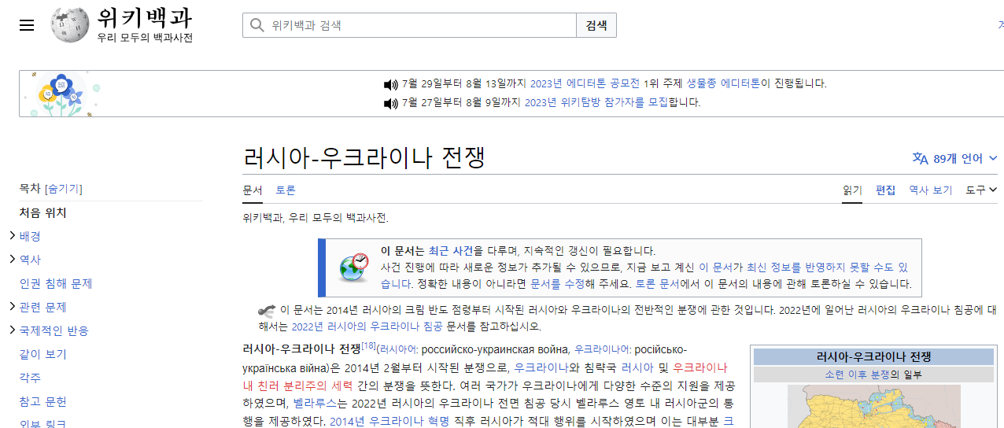The image size is (1004, 428).
Task: Switch to the 토론 tab
Action: (286, 190)
